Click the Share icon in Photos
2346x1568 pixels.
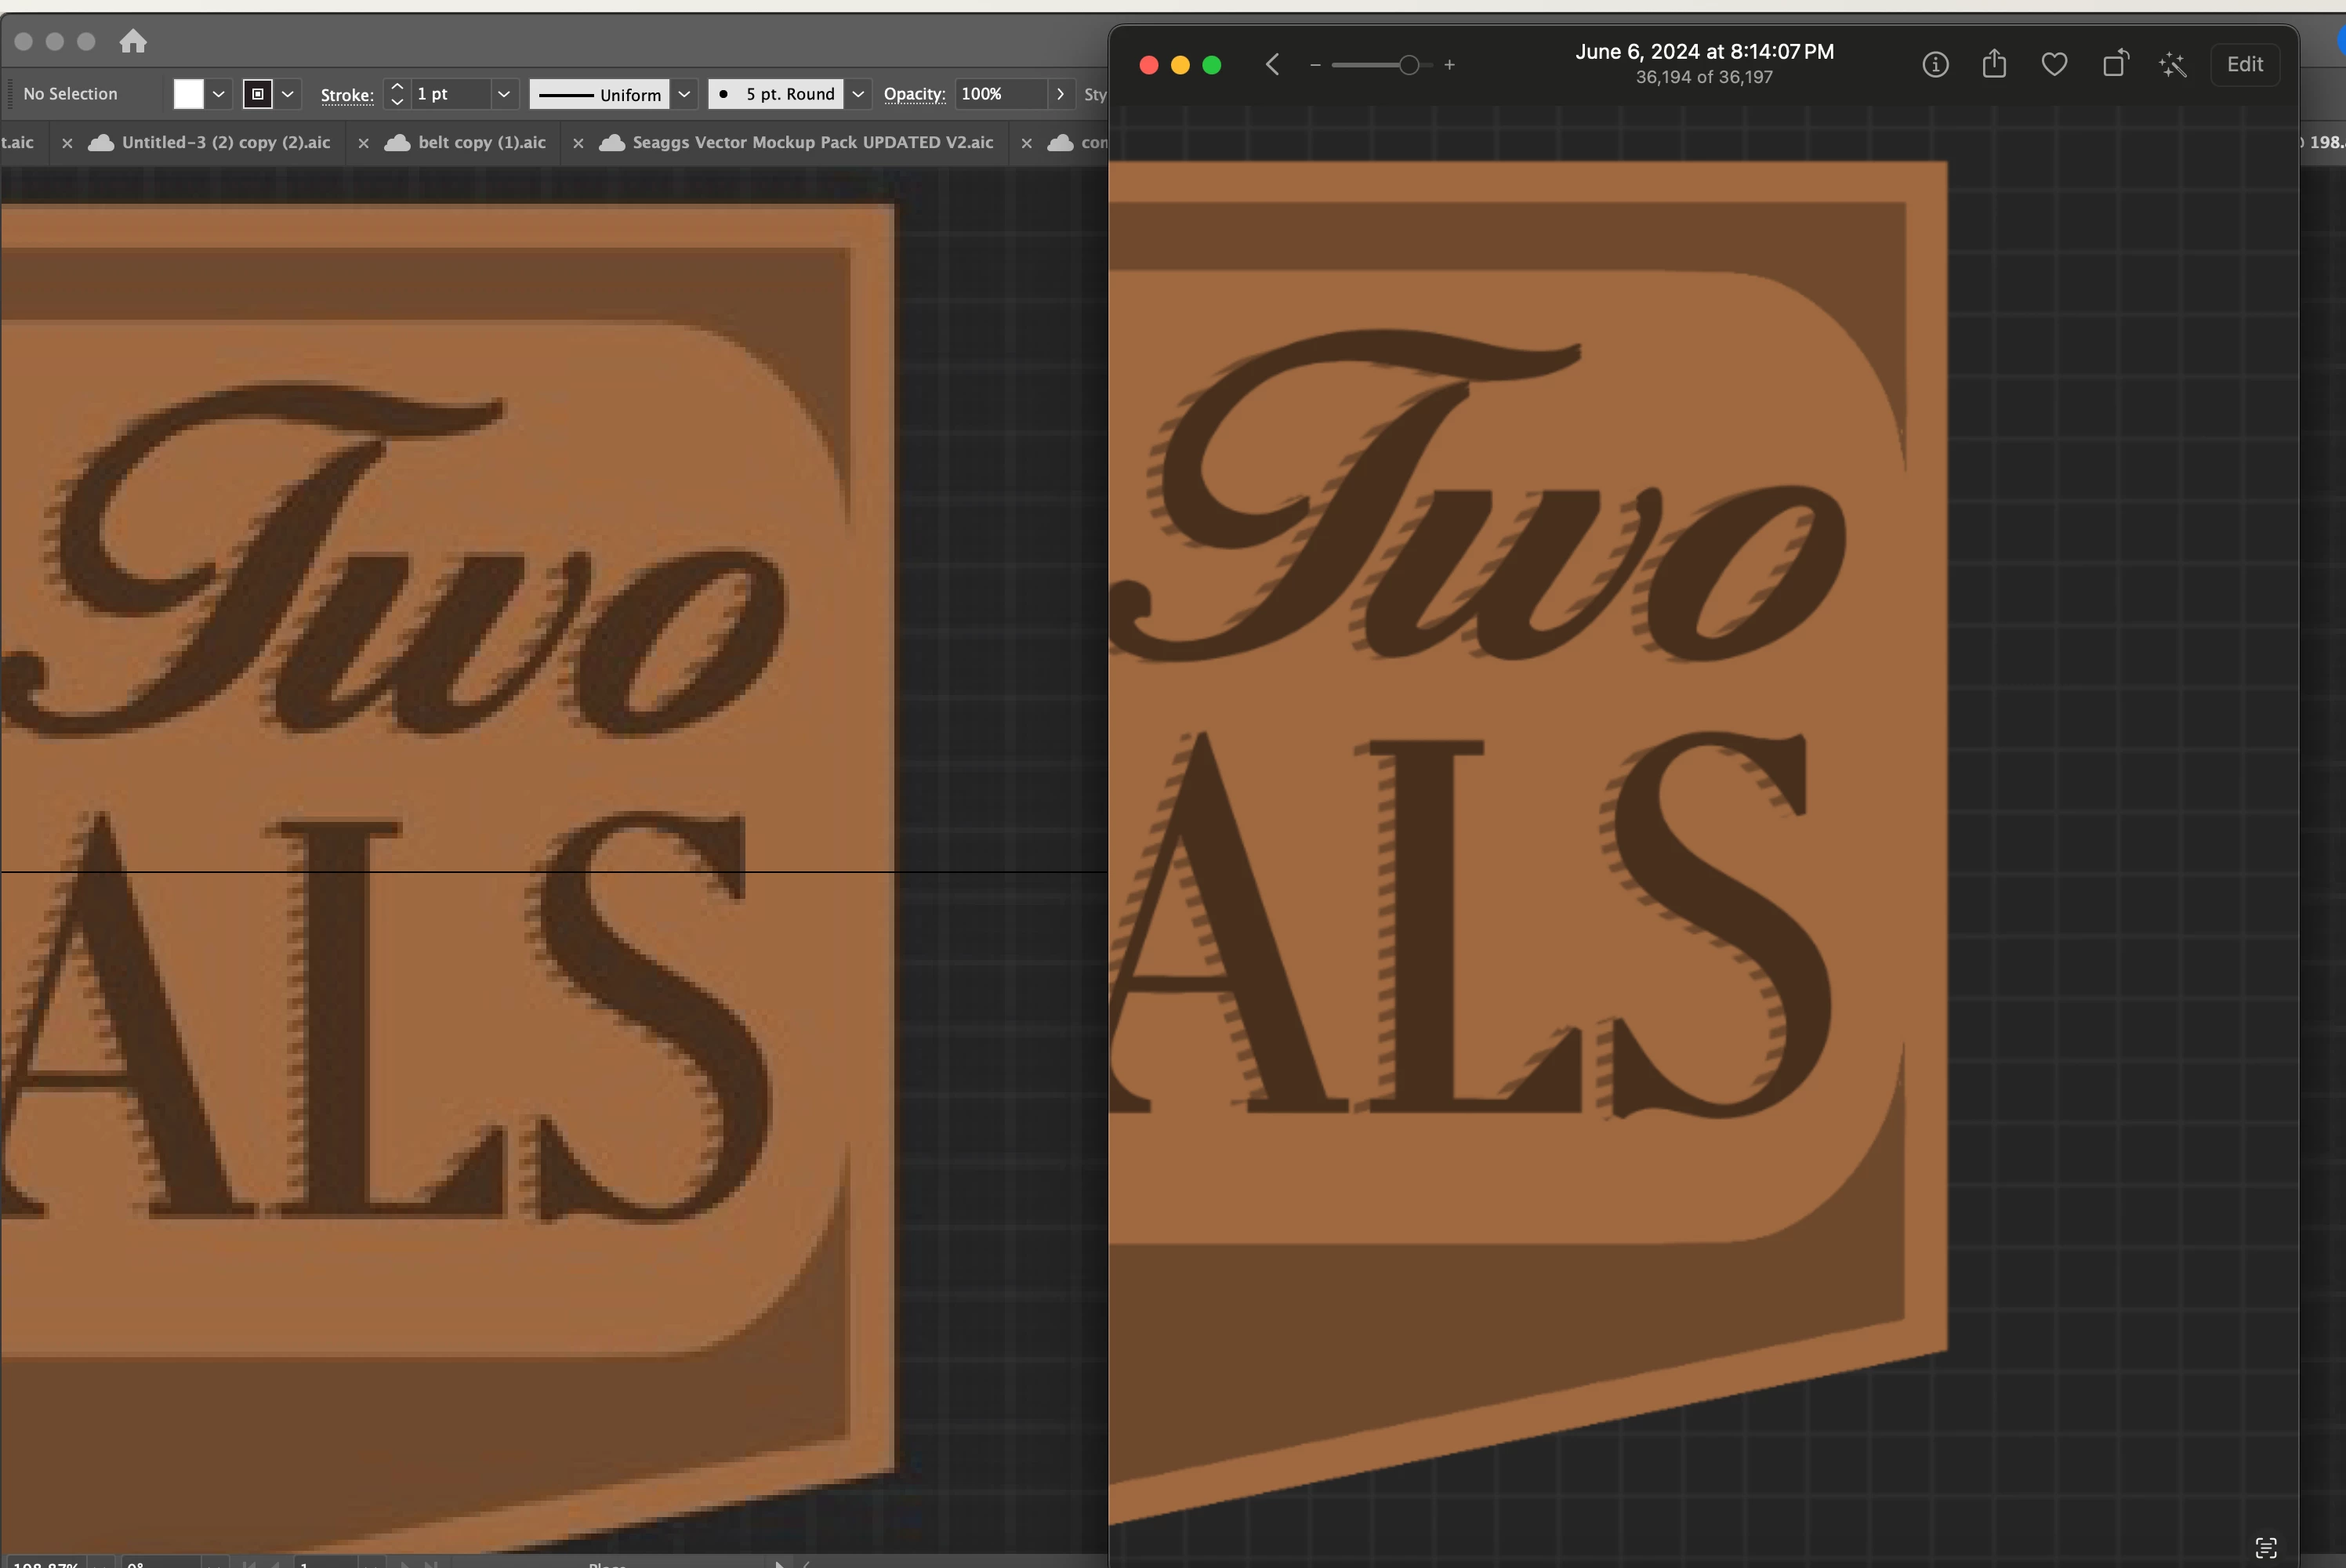[x=1994, y=65]
